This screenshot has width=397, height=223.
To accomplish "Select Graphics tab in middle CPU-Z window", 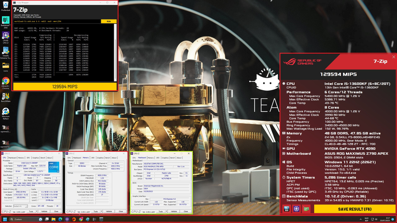I will pos(100,158).
